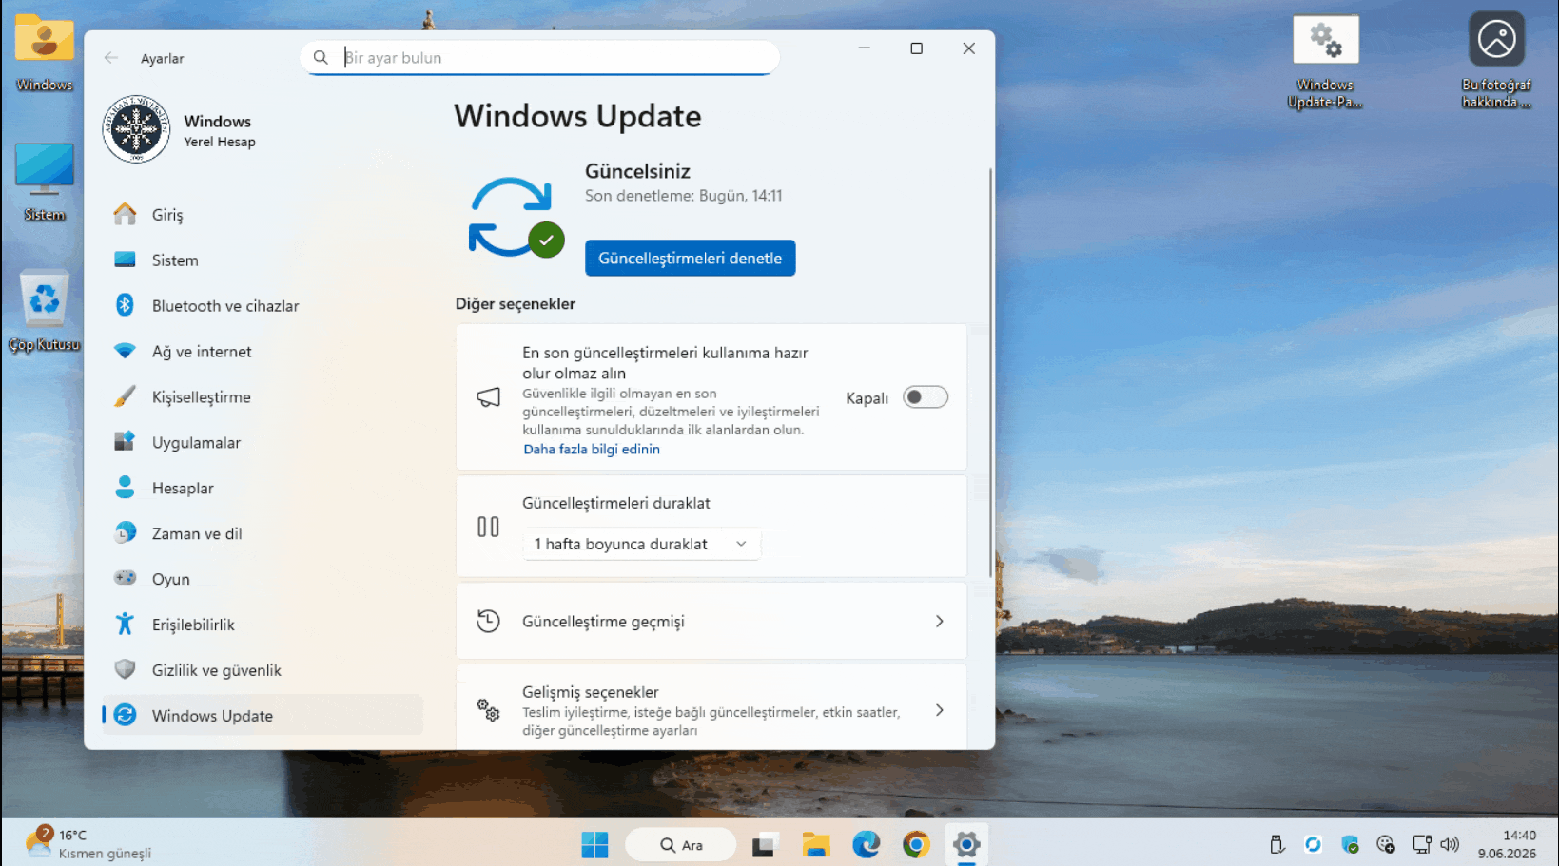The width and height of the screenshot is (1559, 866).
Task: Open Kişiselleştirme settings
Action: click(x=263, y=396)
